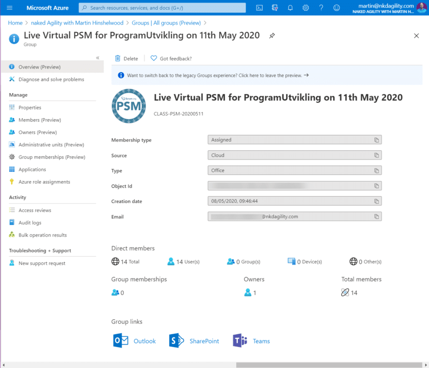Open Groups | All groups (Preview) breadcrumb

pos(166,23)
